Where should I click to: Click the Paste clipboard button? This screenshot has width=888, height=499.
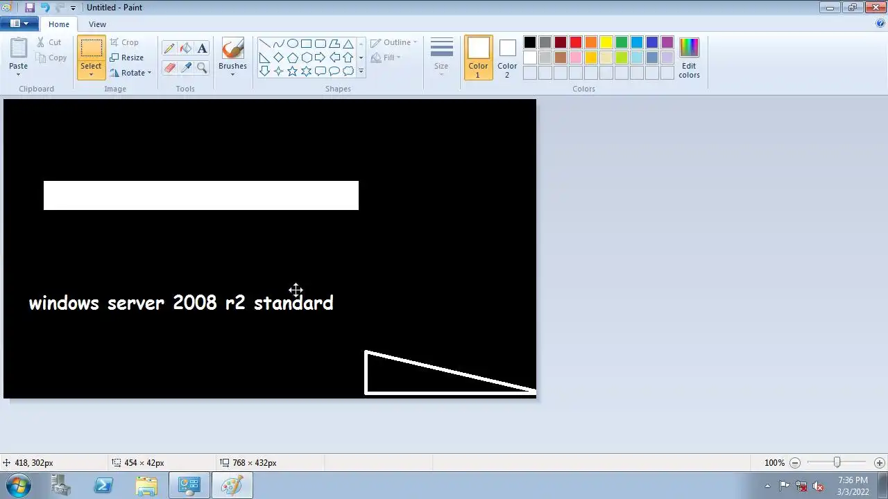click(x=19, y=49)
